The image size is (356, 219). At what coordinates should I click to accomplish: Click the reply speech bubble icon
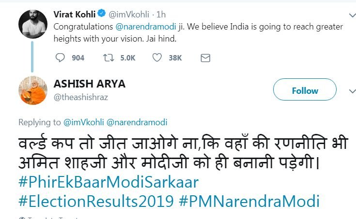60,58
